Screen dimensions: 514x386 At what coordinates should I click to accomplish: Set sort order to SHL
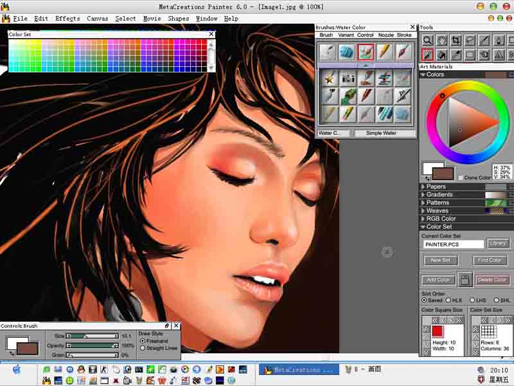pos(497,300)
